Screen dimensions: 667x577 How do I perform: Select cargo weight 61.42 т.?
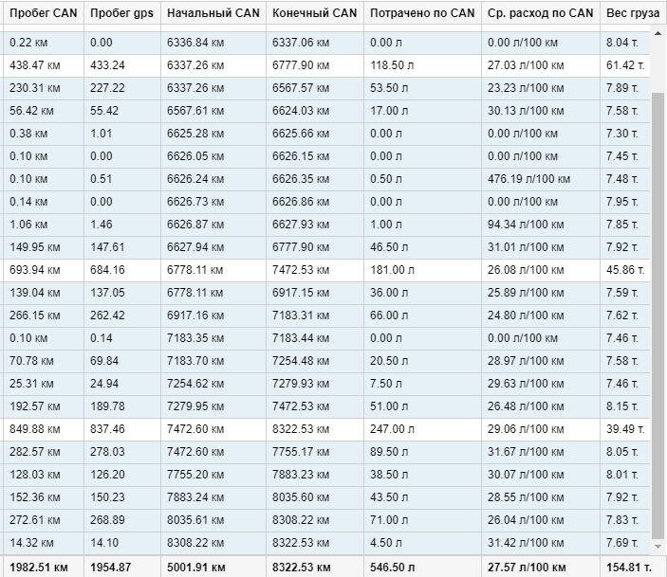tap(625, 65)
